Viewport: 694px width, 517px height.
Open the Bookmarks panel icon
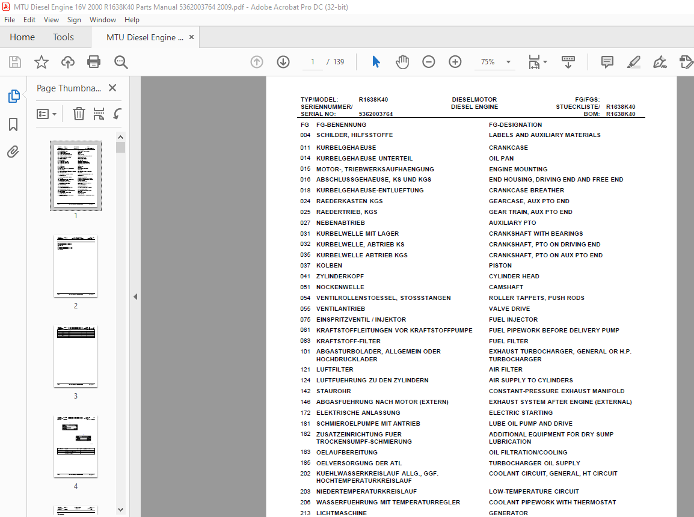tap(13, 124)
